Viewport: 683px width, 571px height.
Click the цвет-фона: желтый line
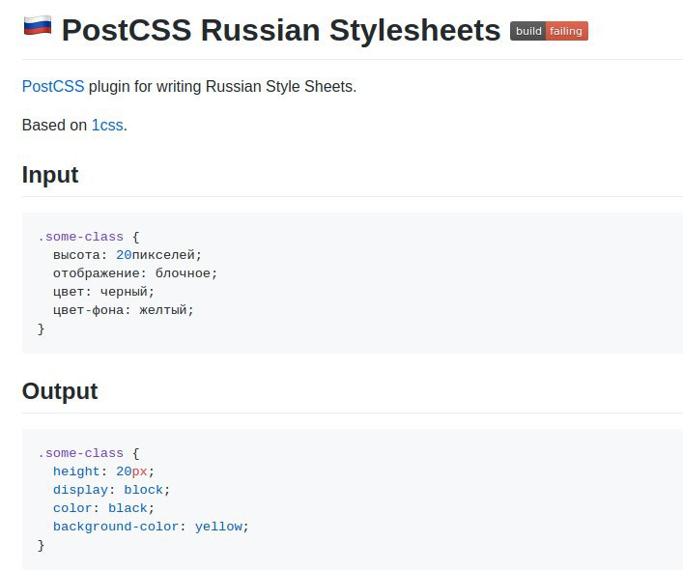click(x=124, y=310)
